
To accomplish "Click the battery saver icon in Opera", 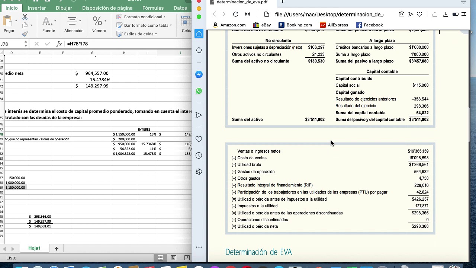I will 455,14.
